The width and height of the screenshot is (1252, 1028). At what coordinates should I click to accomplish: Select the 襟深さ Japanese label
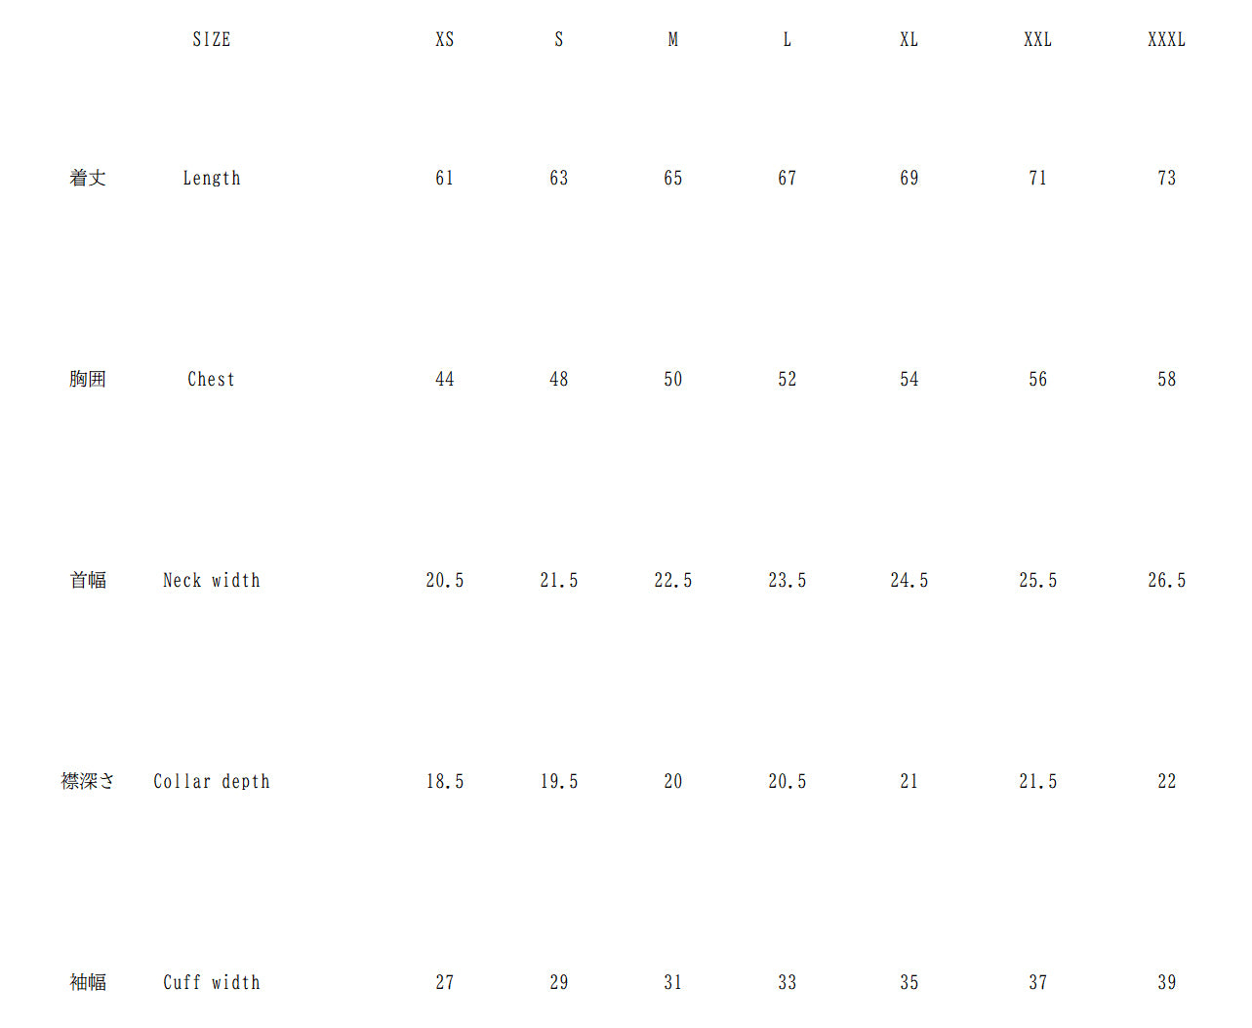88,782
